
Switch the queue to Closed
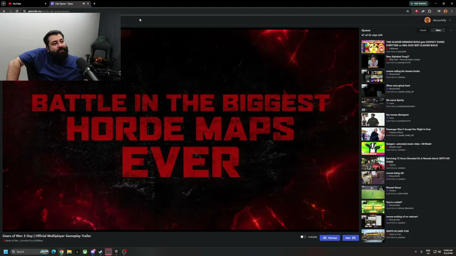(423, 30)
